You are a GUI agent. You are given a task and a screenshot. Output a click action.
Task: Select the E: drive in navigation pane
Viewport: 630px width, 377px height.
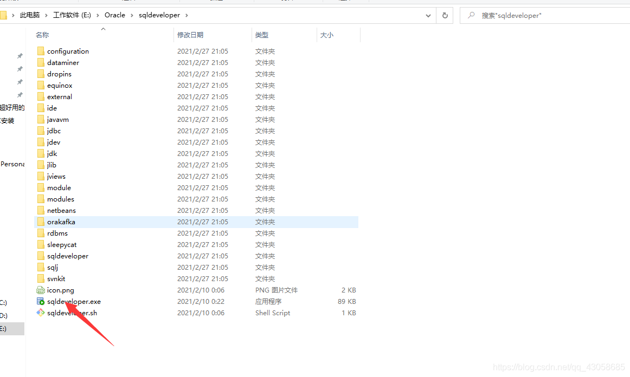[12, 328]
